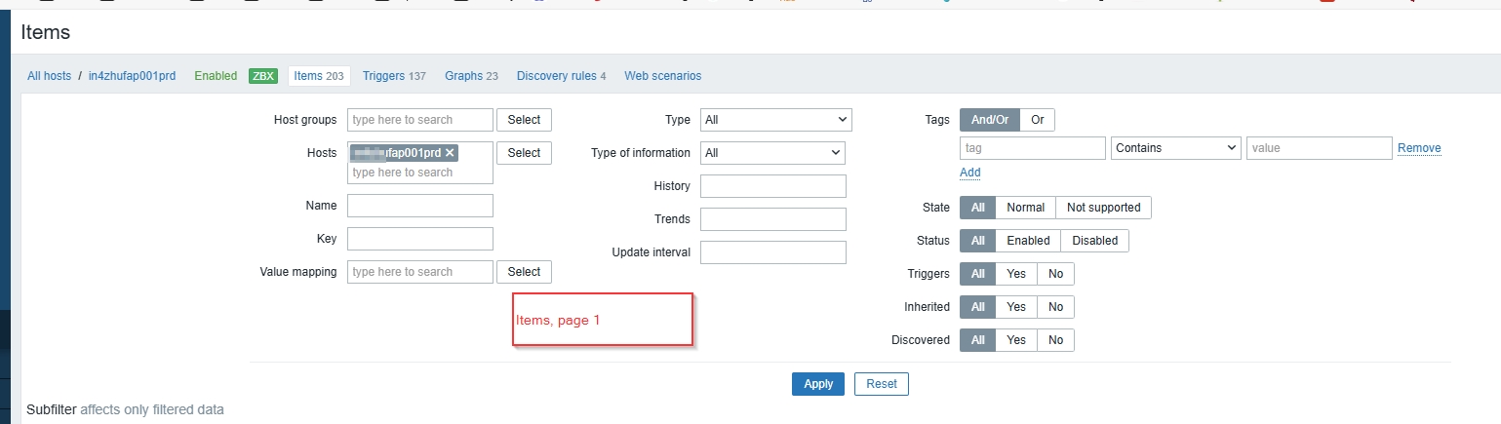Choose Yes for Triggers filter
This screenshot has height=424, width=1501.
[1016, 274]
